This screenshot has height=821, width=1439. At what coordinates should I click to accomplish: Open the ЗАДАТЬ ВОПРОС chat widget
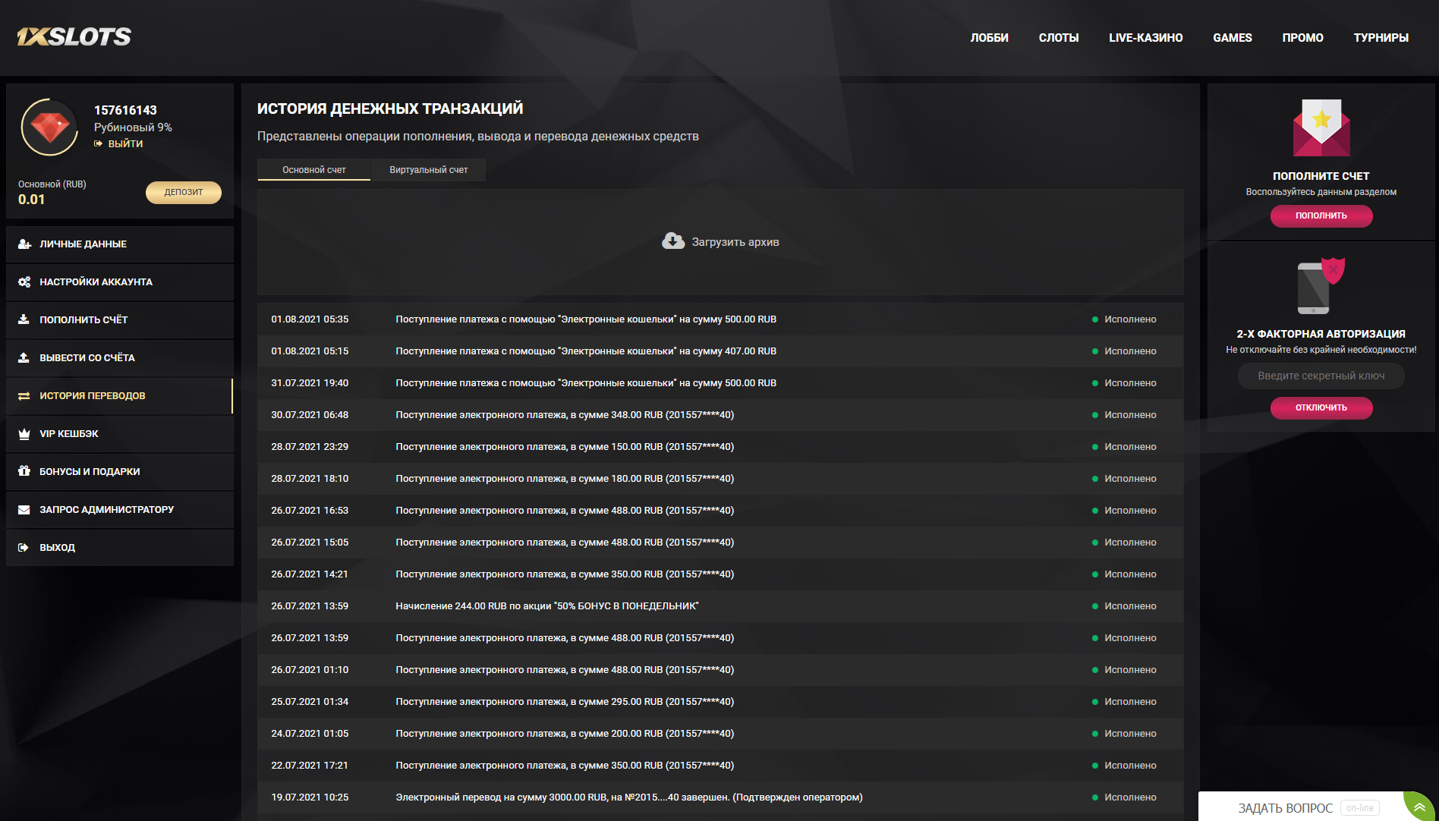[1285, 808]
